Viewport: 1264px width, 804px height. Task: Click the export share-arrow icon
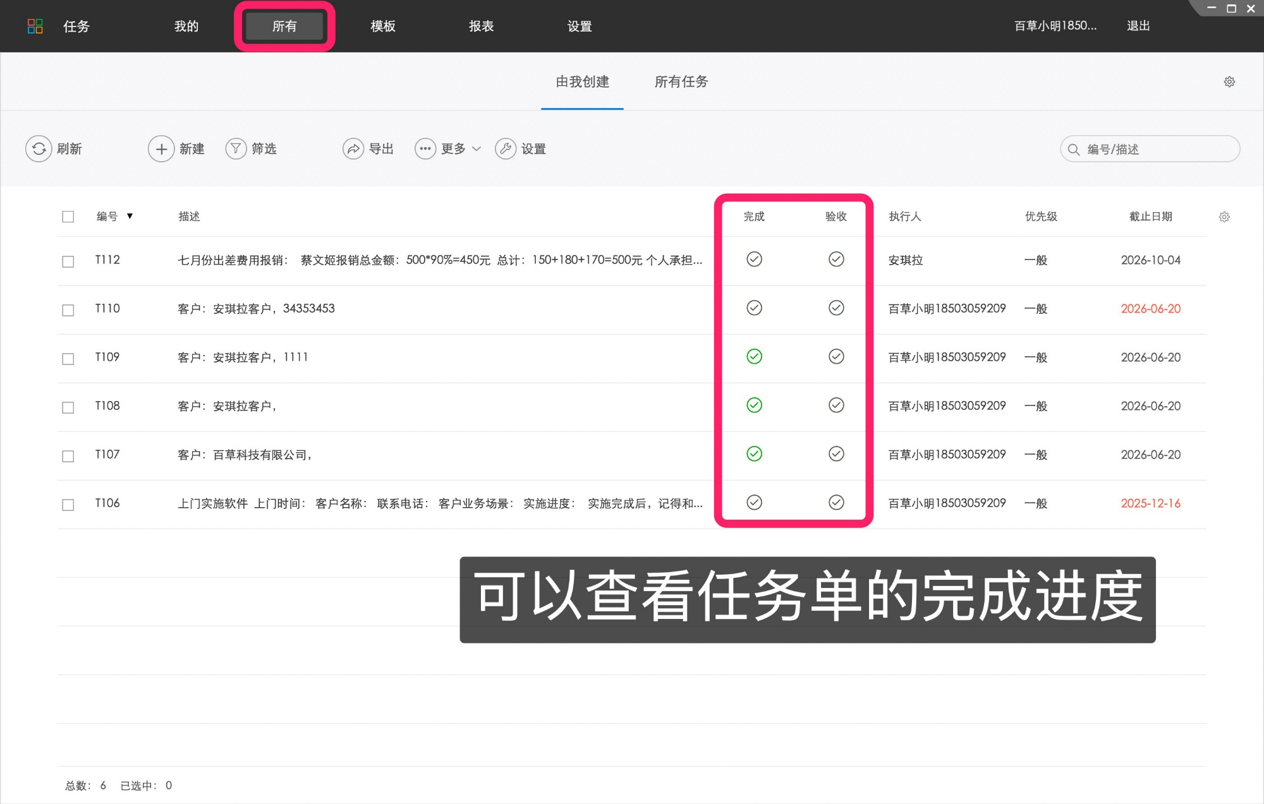pos(353,149)
